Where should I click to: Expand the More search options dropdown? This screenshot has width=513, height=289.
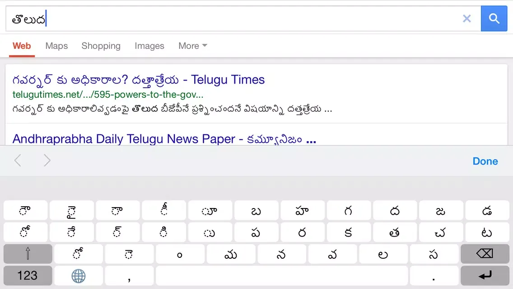(x=192, y=46)
